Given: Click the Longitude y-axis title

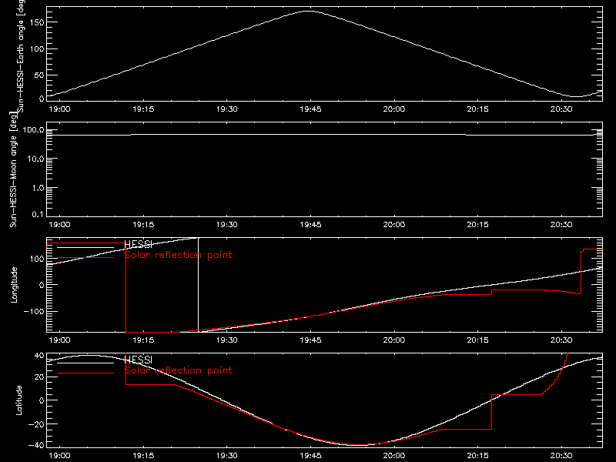Looking at the screenshot, I should click(14, 285).
